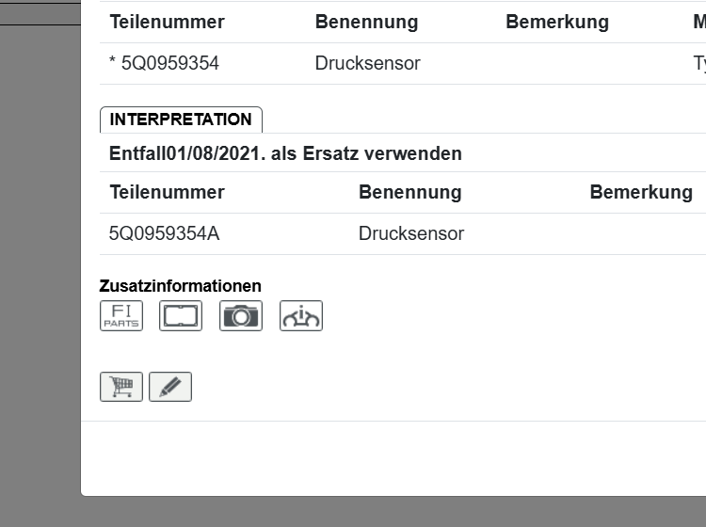Add part to shopping cart
This screenshot has height=527, width=706.
tap(121, 387)
